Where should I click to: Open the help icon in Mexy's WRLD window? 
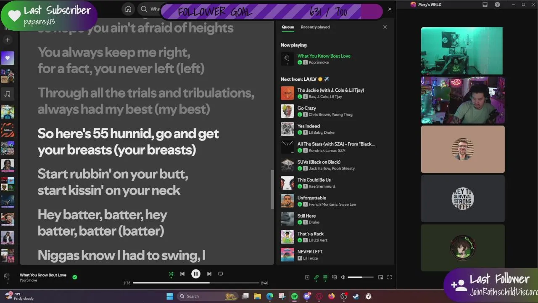pos(498,5)
